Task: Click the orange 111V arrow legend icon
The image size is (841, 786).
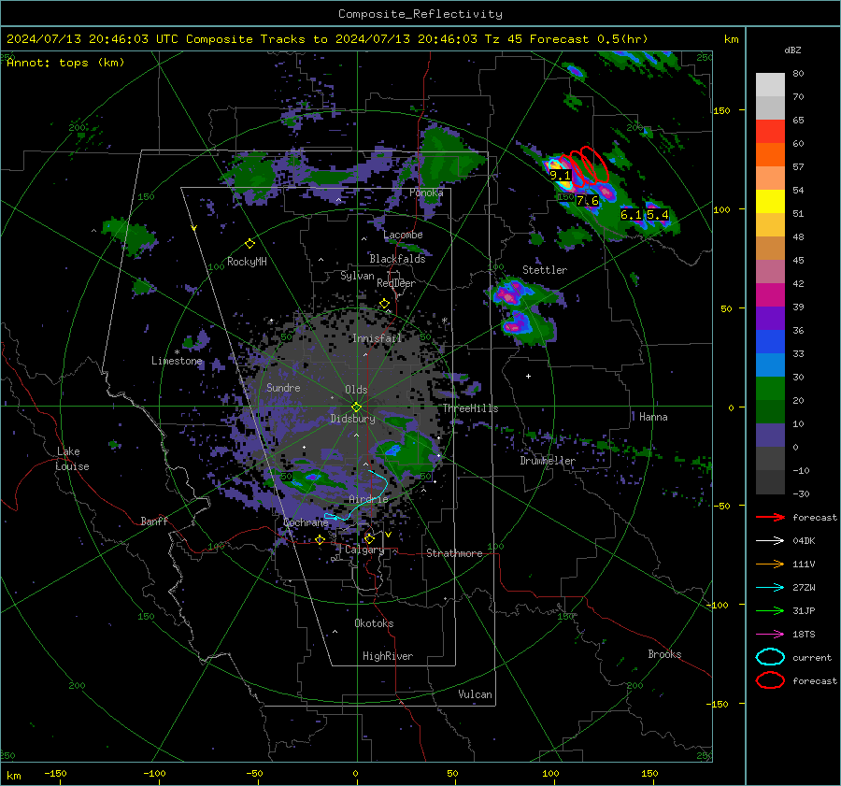Action: click(x=770, y=564)
